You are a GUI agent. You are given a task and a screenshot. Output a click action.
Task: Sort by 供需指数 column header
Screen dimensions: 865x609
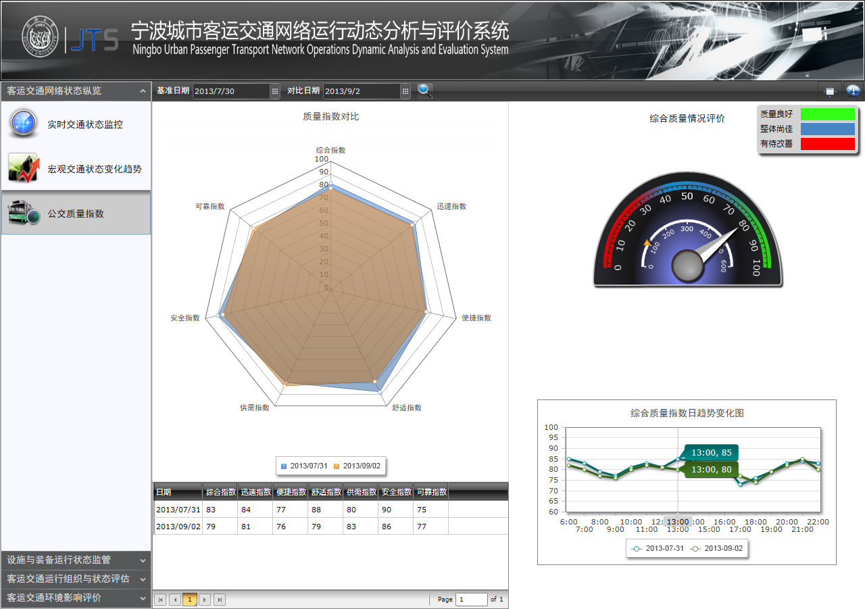point(361,492)
